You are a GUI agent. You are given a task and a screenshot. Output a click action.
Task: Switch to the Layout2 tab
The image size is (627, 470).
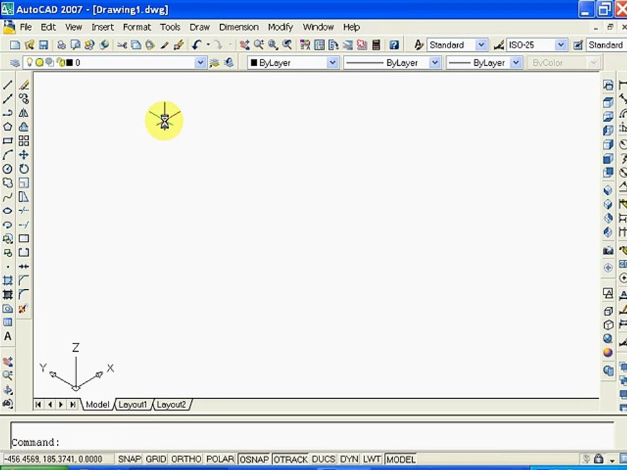(171, 405)
